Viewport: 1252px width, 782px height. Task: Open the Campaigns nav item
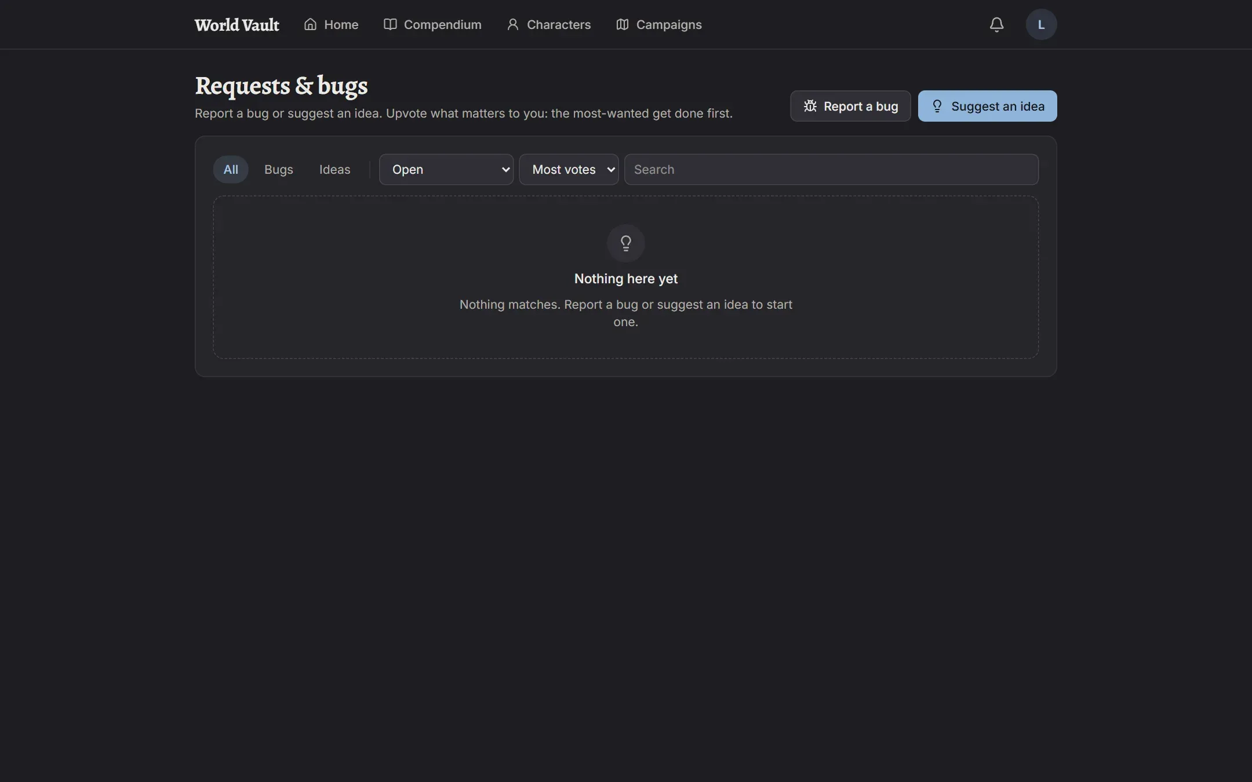click(x=658, y=24)
